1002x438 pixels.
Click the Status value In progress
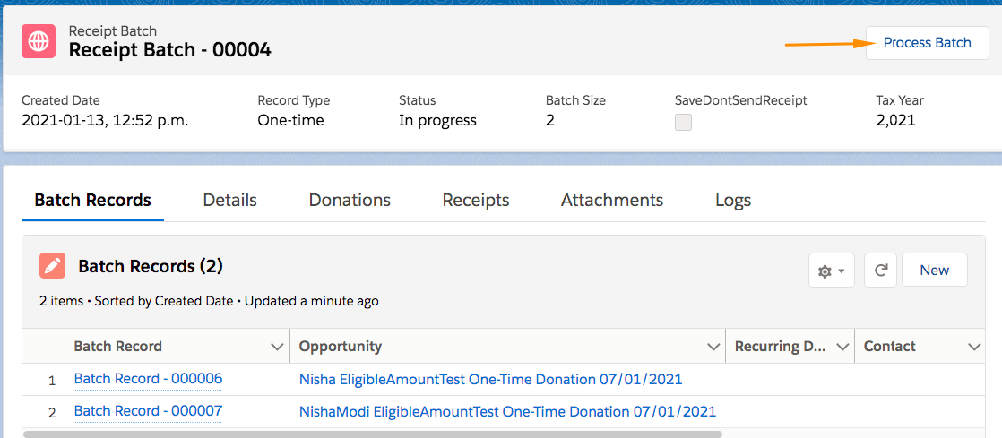click(437, 121)
